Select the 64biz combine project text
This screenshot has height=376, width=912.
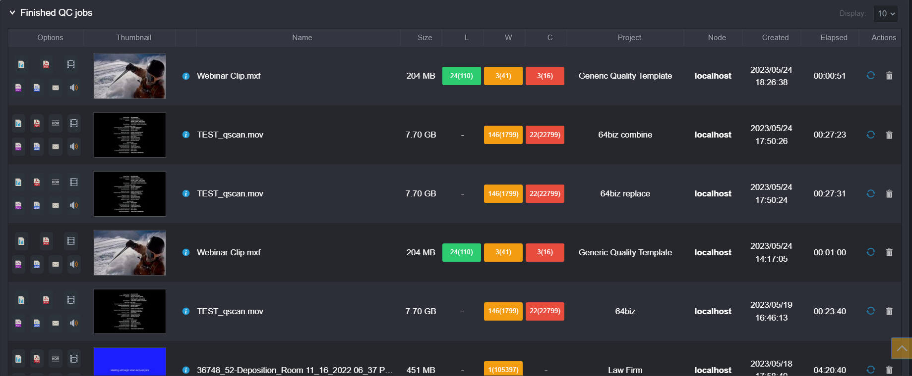625,135
